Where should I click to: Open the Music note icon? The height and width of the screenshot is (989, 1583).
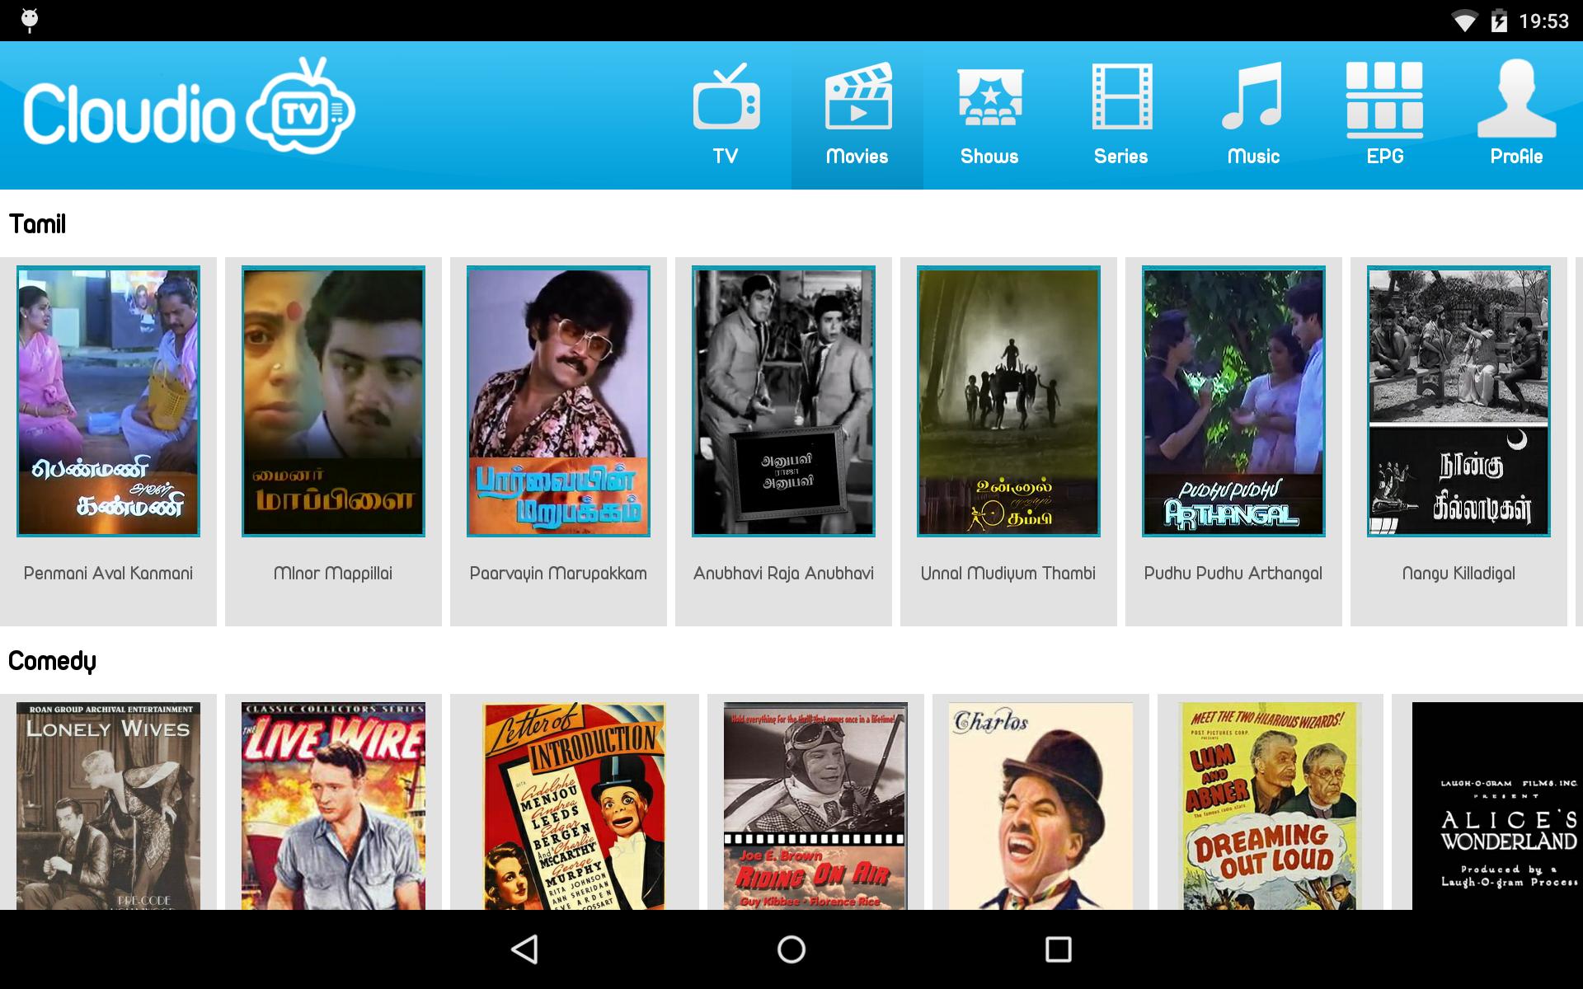[x=1252, y=96]
